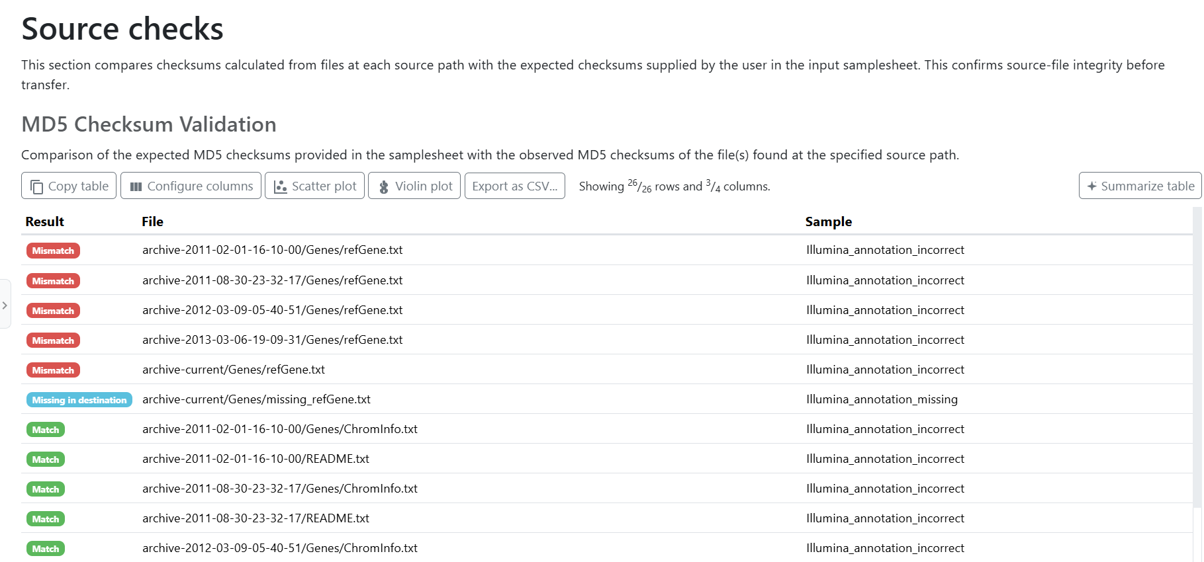Click the Summarize table button

click(x=1140, y=186)
